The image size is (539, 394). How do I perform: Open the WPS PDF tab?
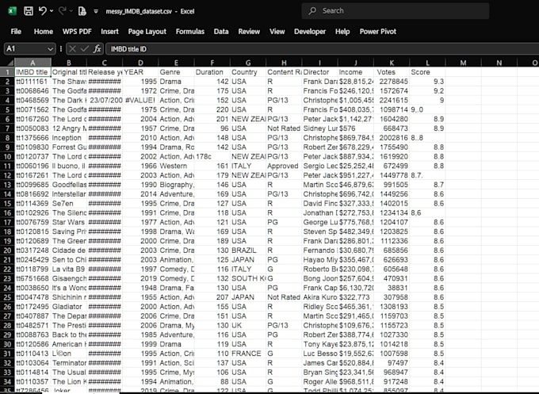(77, 32)
